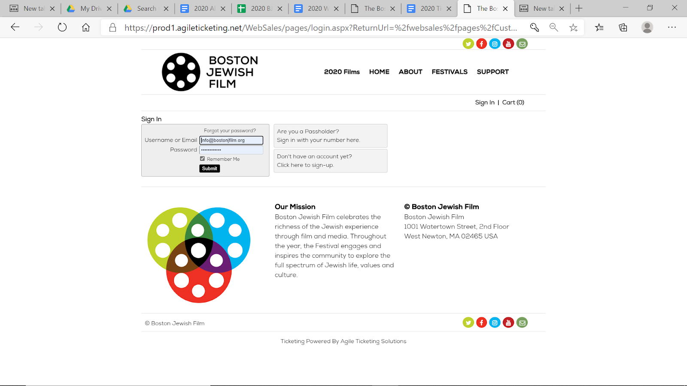Open saved passwords key icon in address bar

point(535,27)
